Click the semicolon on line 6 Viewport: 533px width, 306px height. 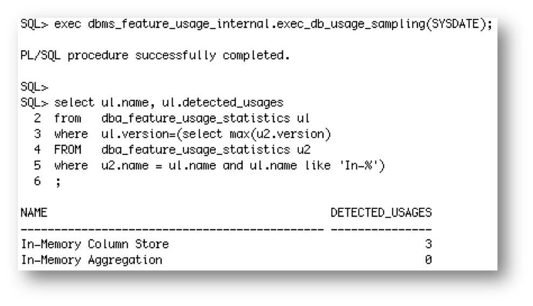coord(57,183)
